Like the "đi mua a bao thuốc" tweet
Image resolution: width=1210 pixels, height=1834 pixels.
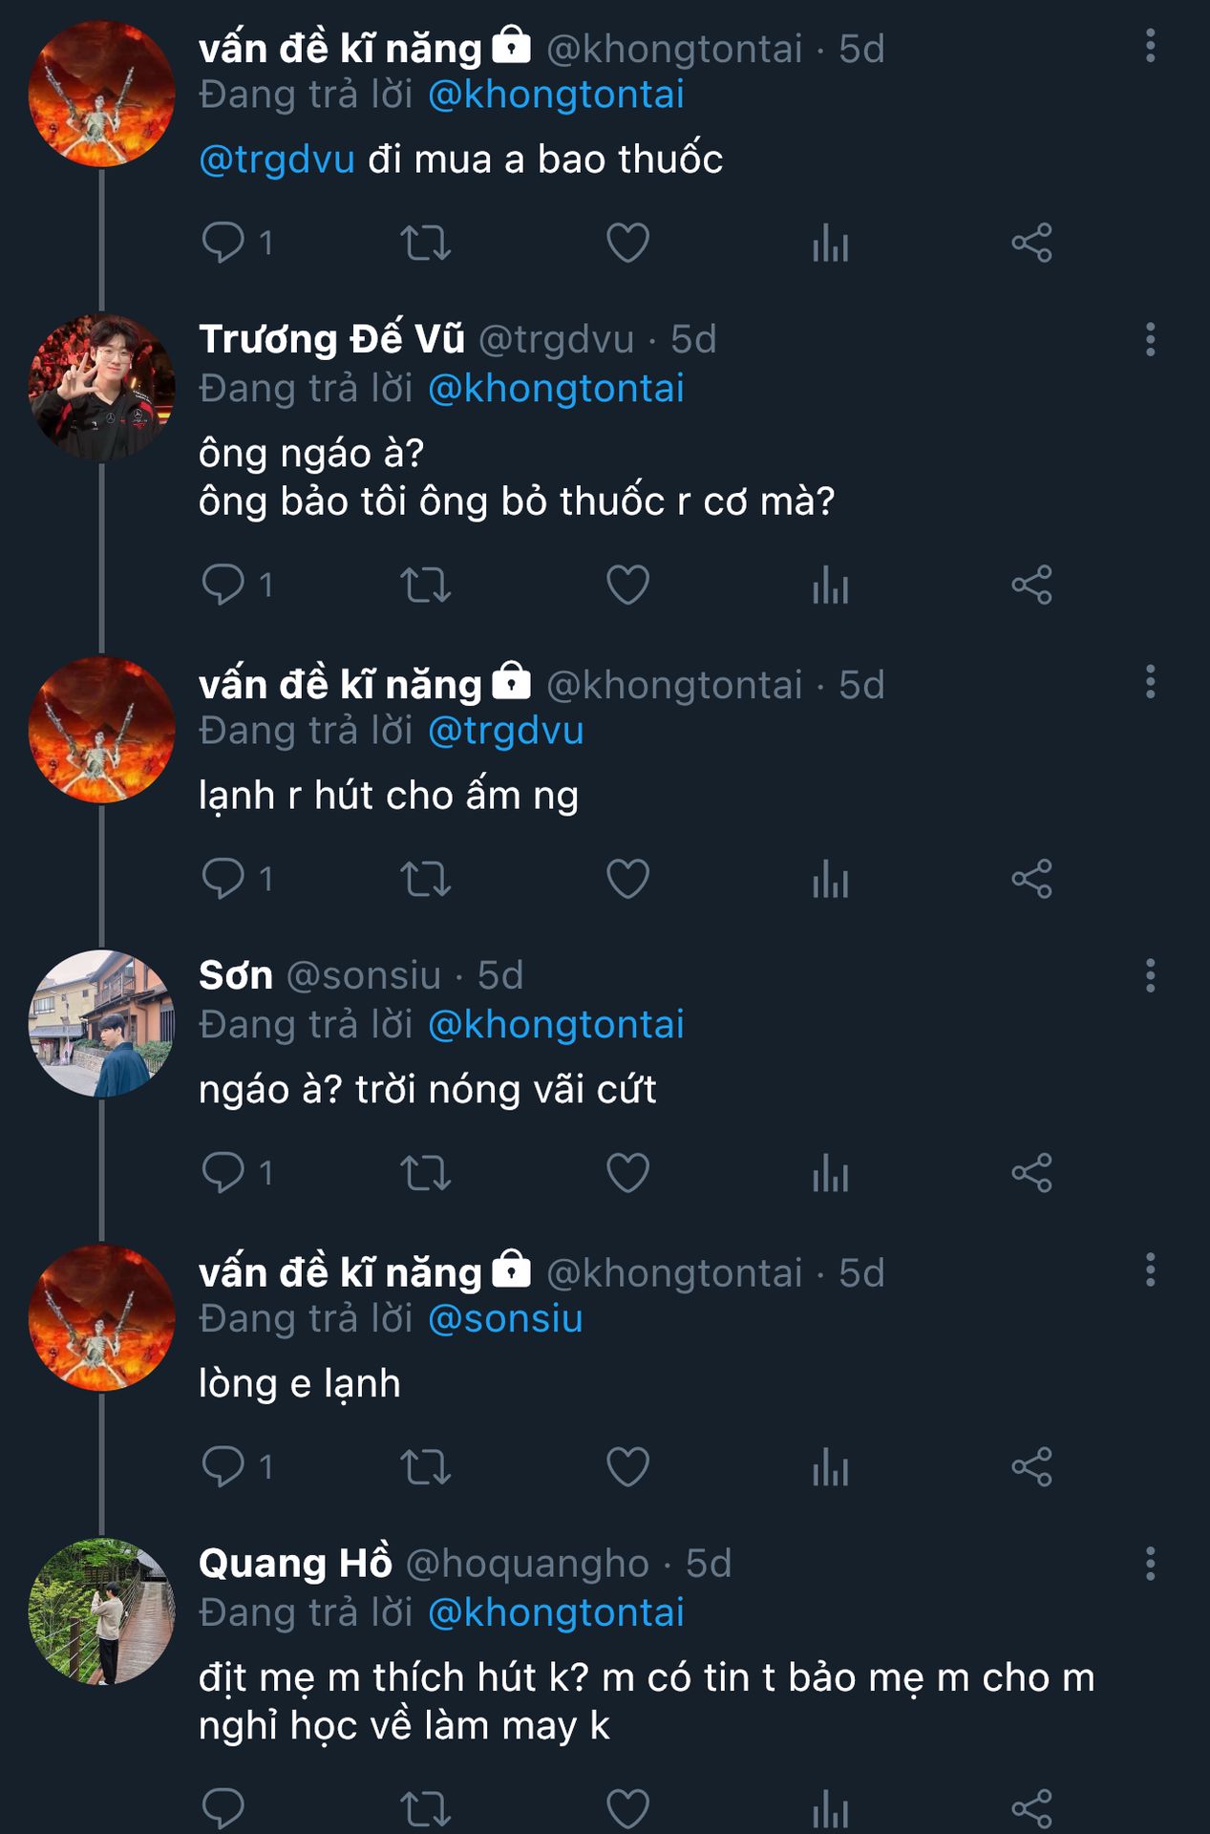[627, 243]
